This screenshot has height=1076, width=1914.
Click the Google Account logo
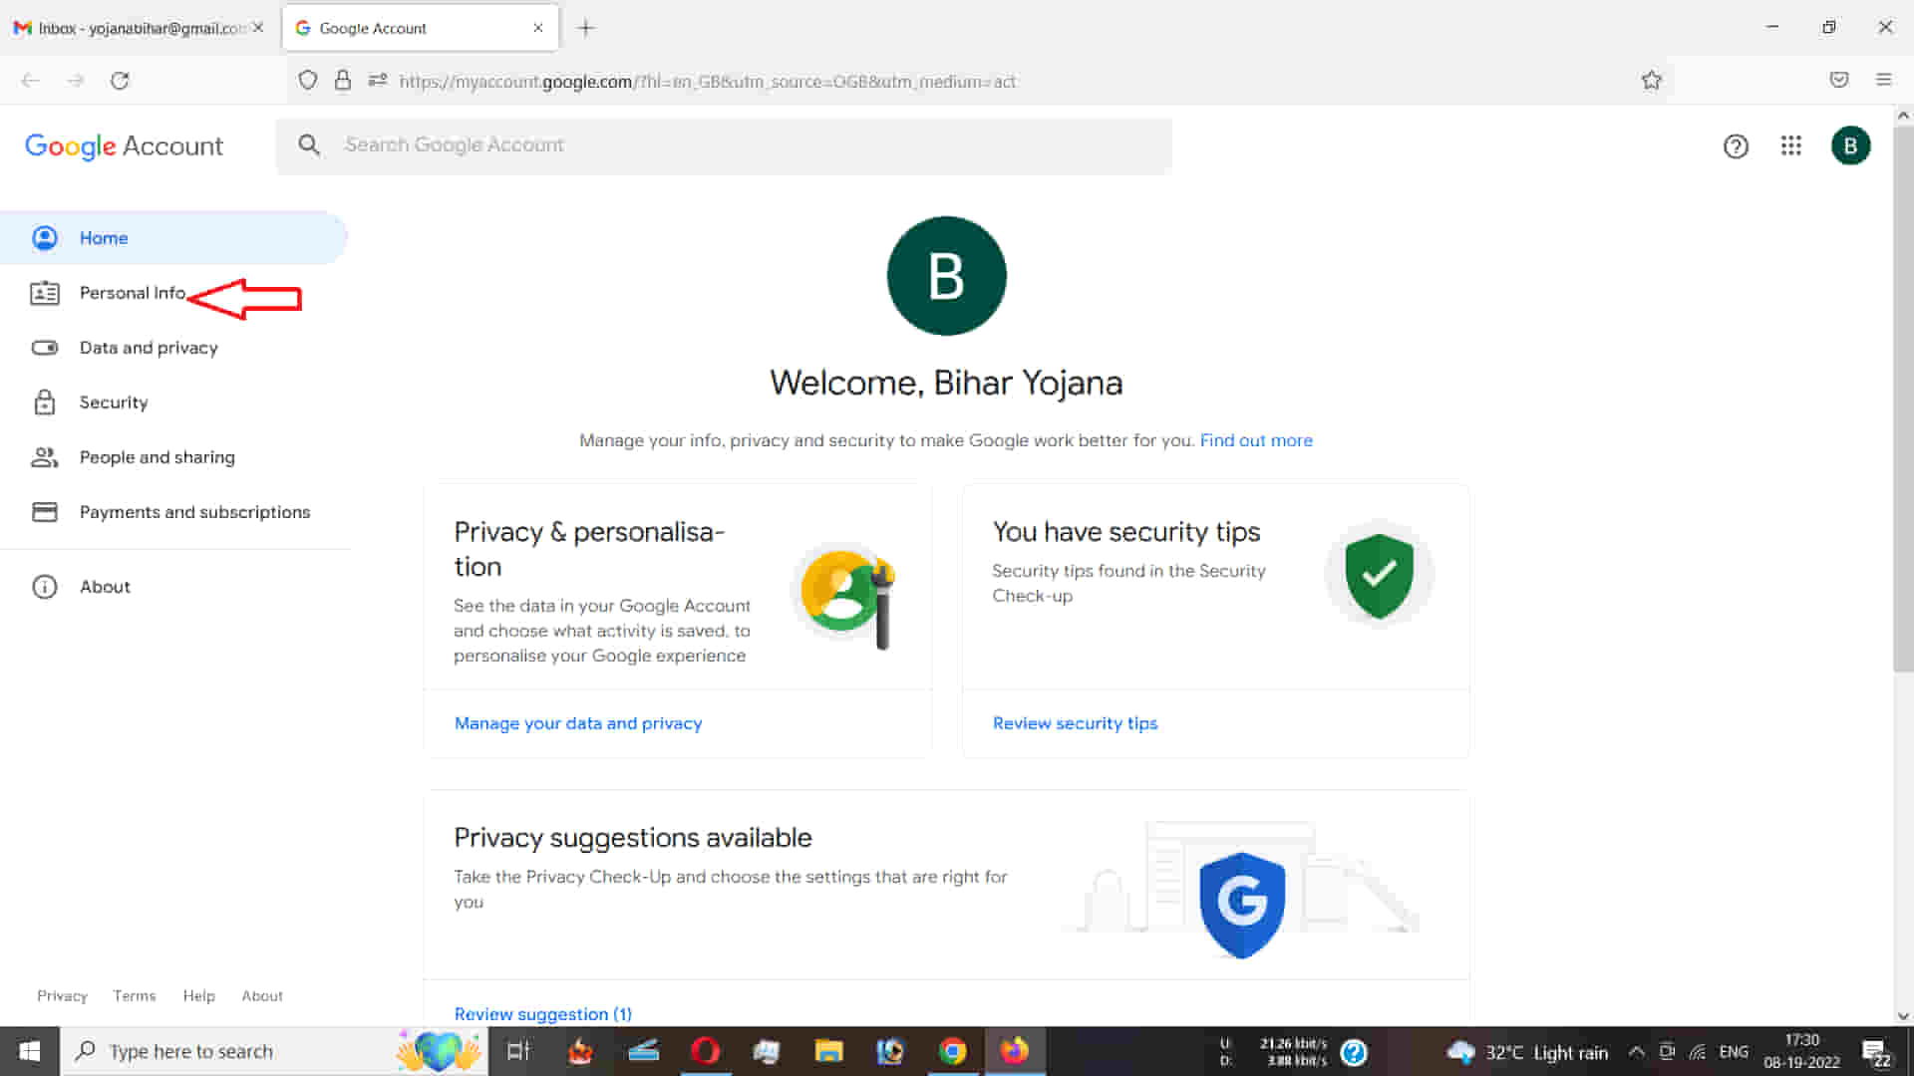124,146
